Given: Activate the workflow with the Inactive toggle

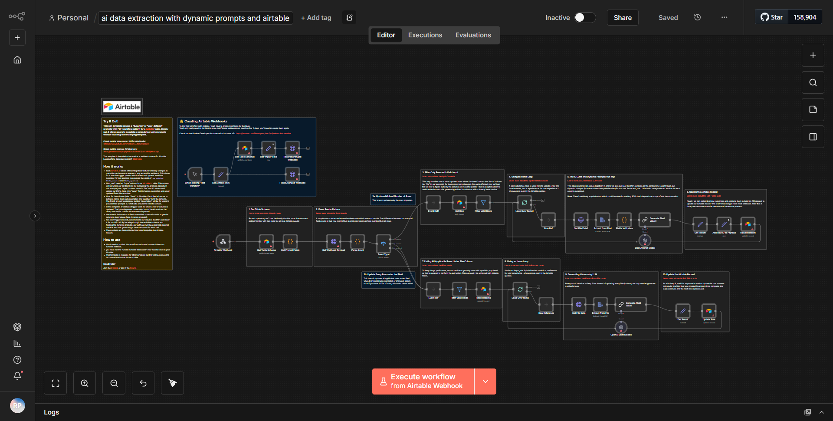Looking at the screenshot, I should coord(584,17).
